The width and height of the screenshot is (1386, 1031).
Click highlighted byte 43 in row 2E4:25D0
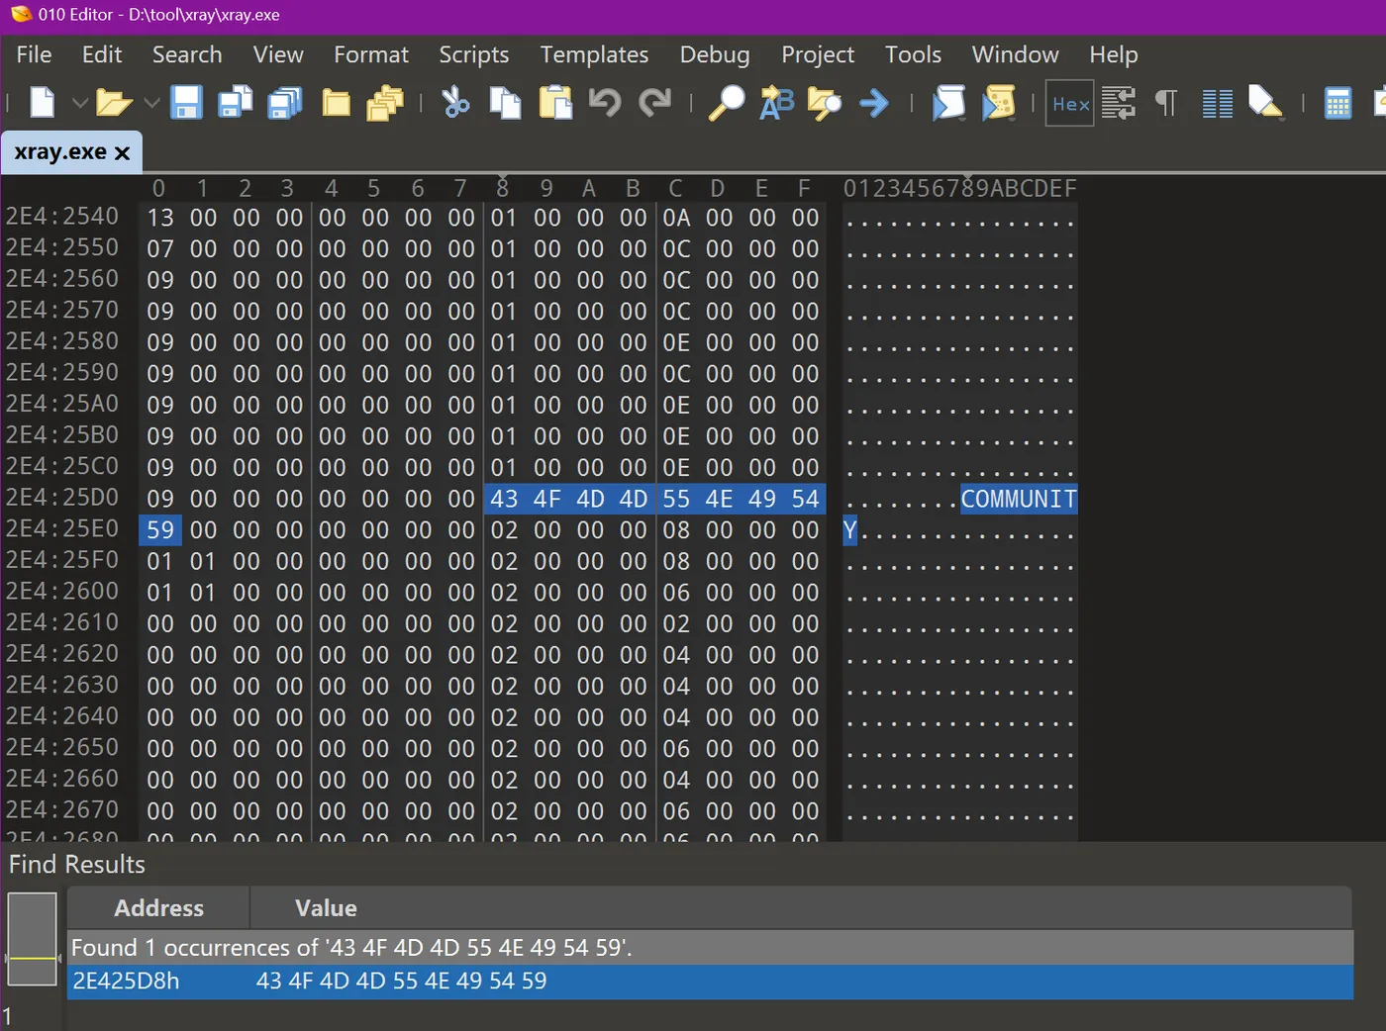pos(504,499)
